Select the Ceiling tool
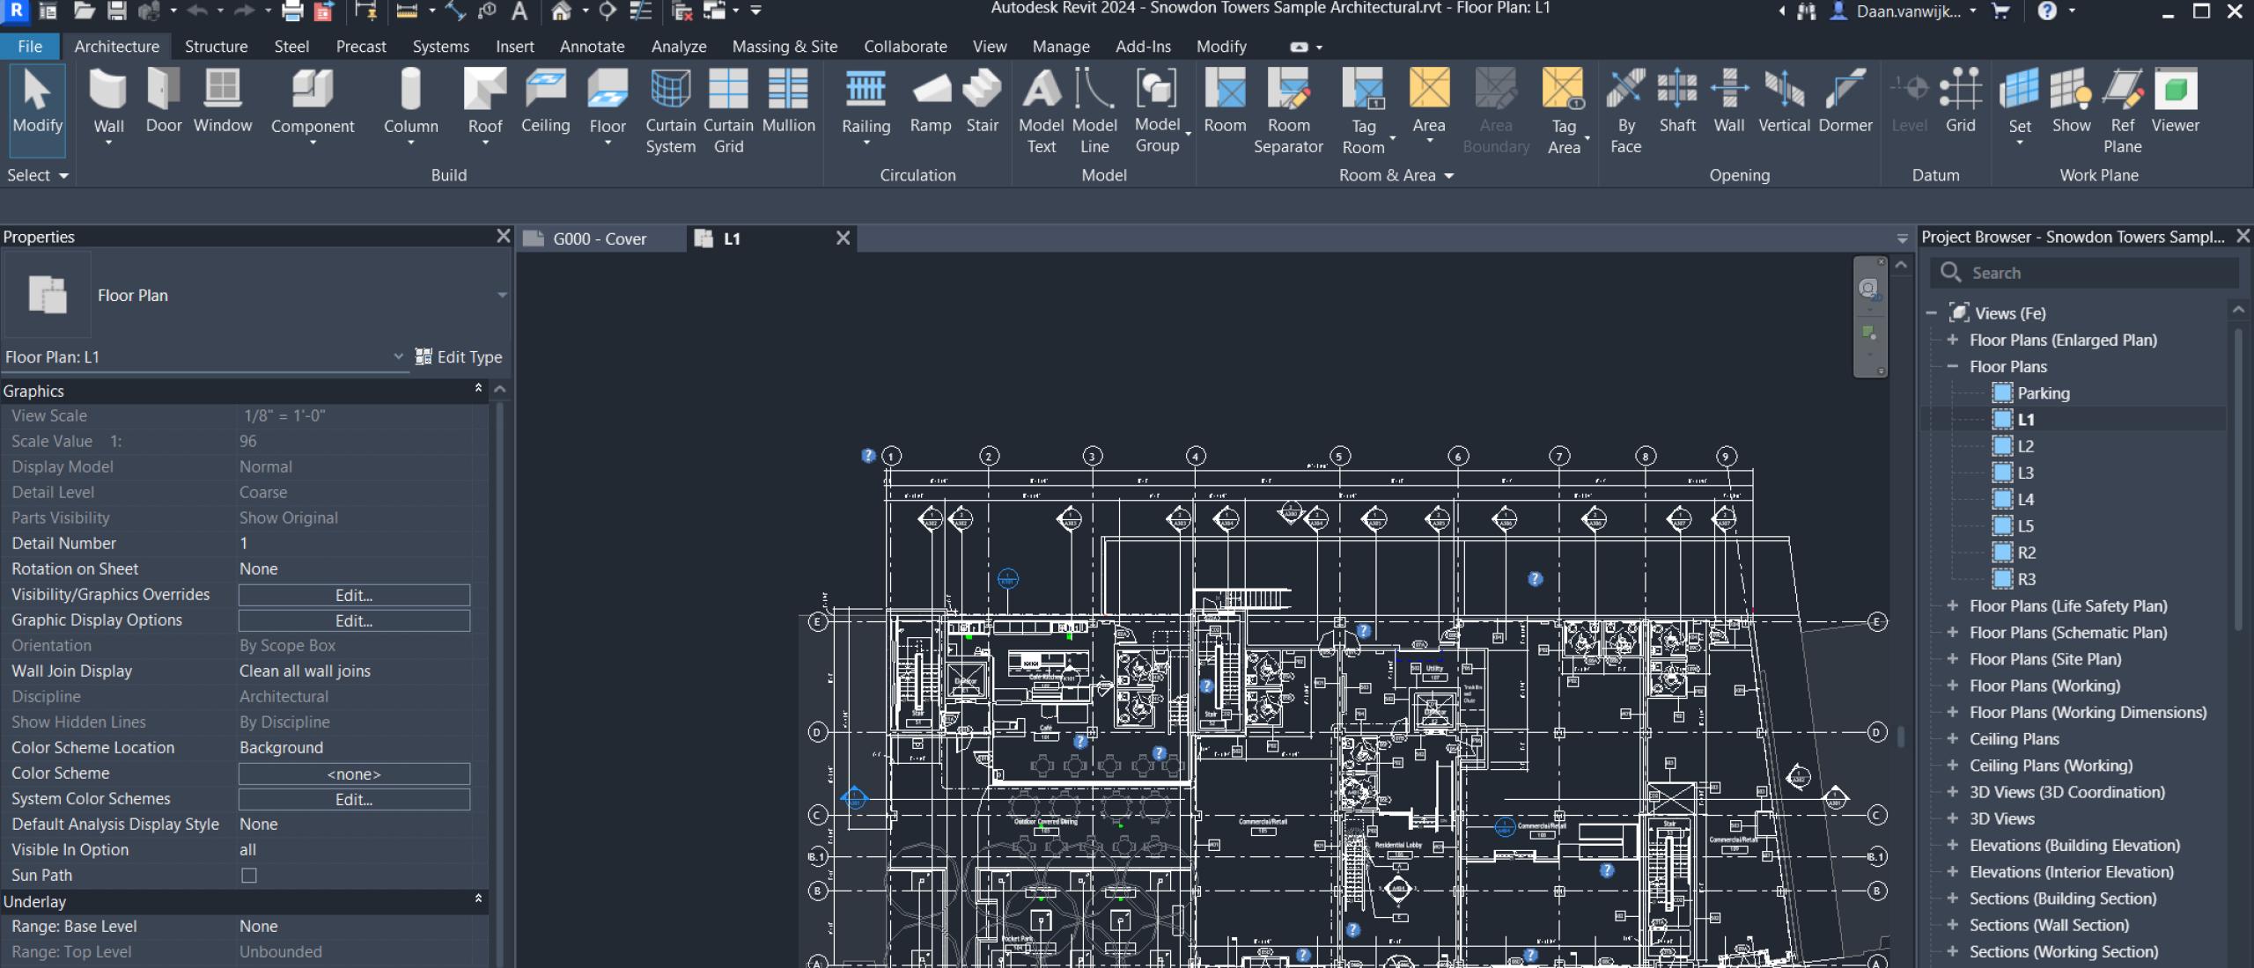 point(546,102)
